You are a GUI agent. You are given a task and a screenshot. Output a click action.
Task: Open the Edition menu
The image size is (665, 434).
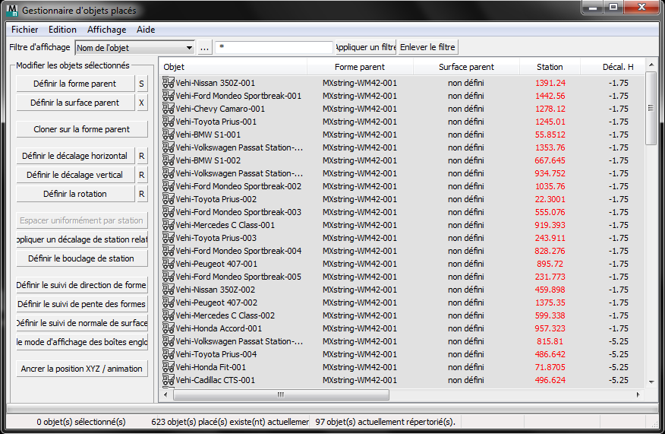[62, 30]
